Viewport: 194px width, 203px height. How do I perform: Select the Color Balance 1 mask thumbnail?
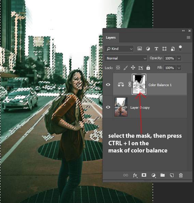(139, 84)
